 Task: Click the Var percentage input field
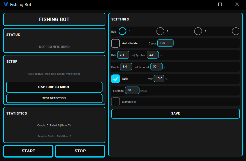(x=159, y=78)
